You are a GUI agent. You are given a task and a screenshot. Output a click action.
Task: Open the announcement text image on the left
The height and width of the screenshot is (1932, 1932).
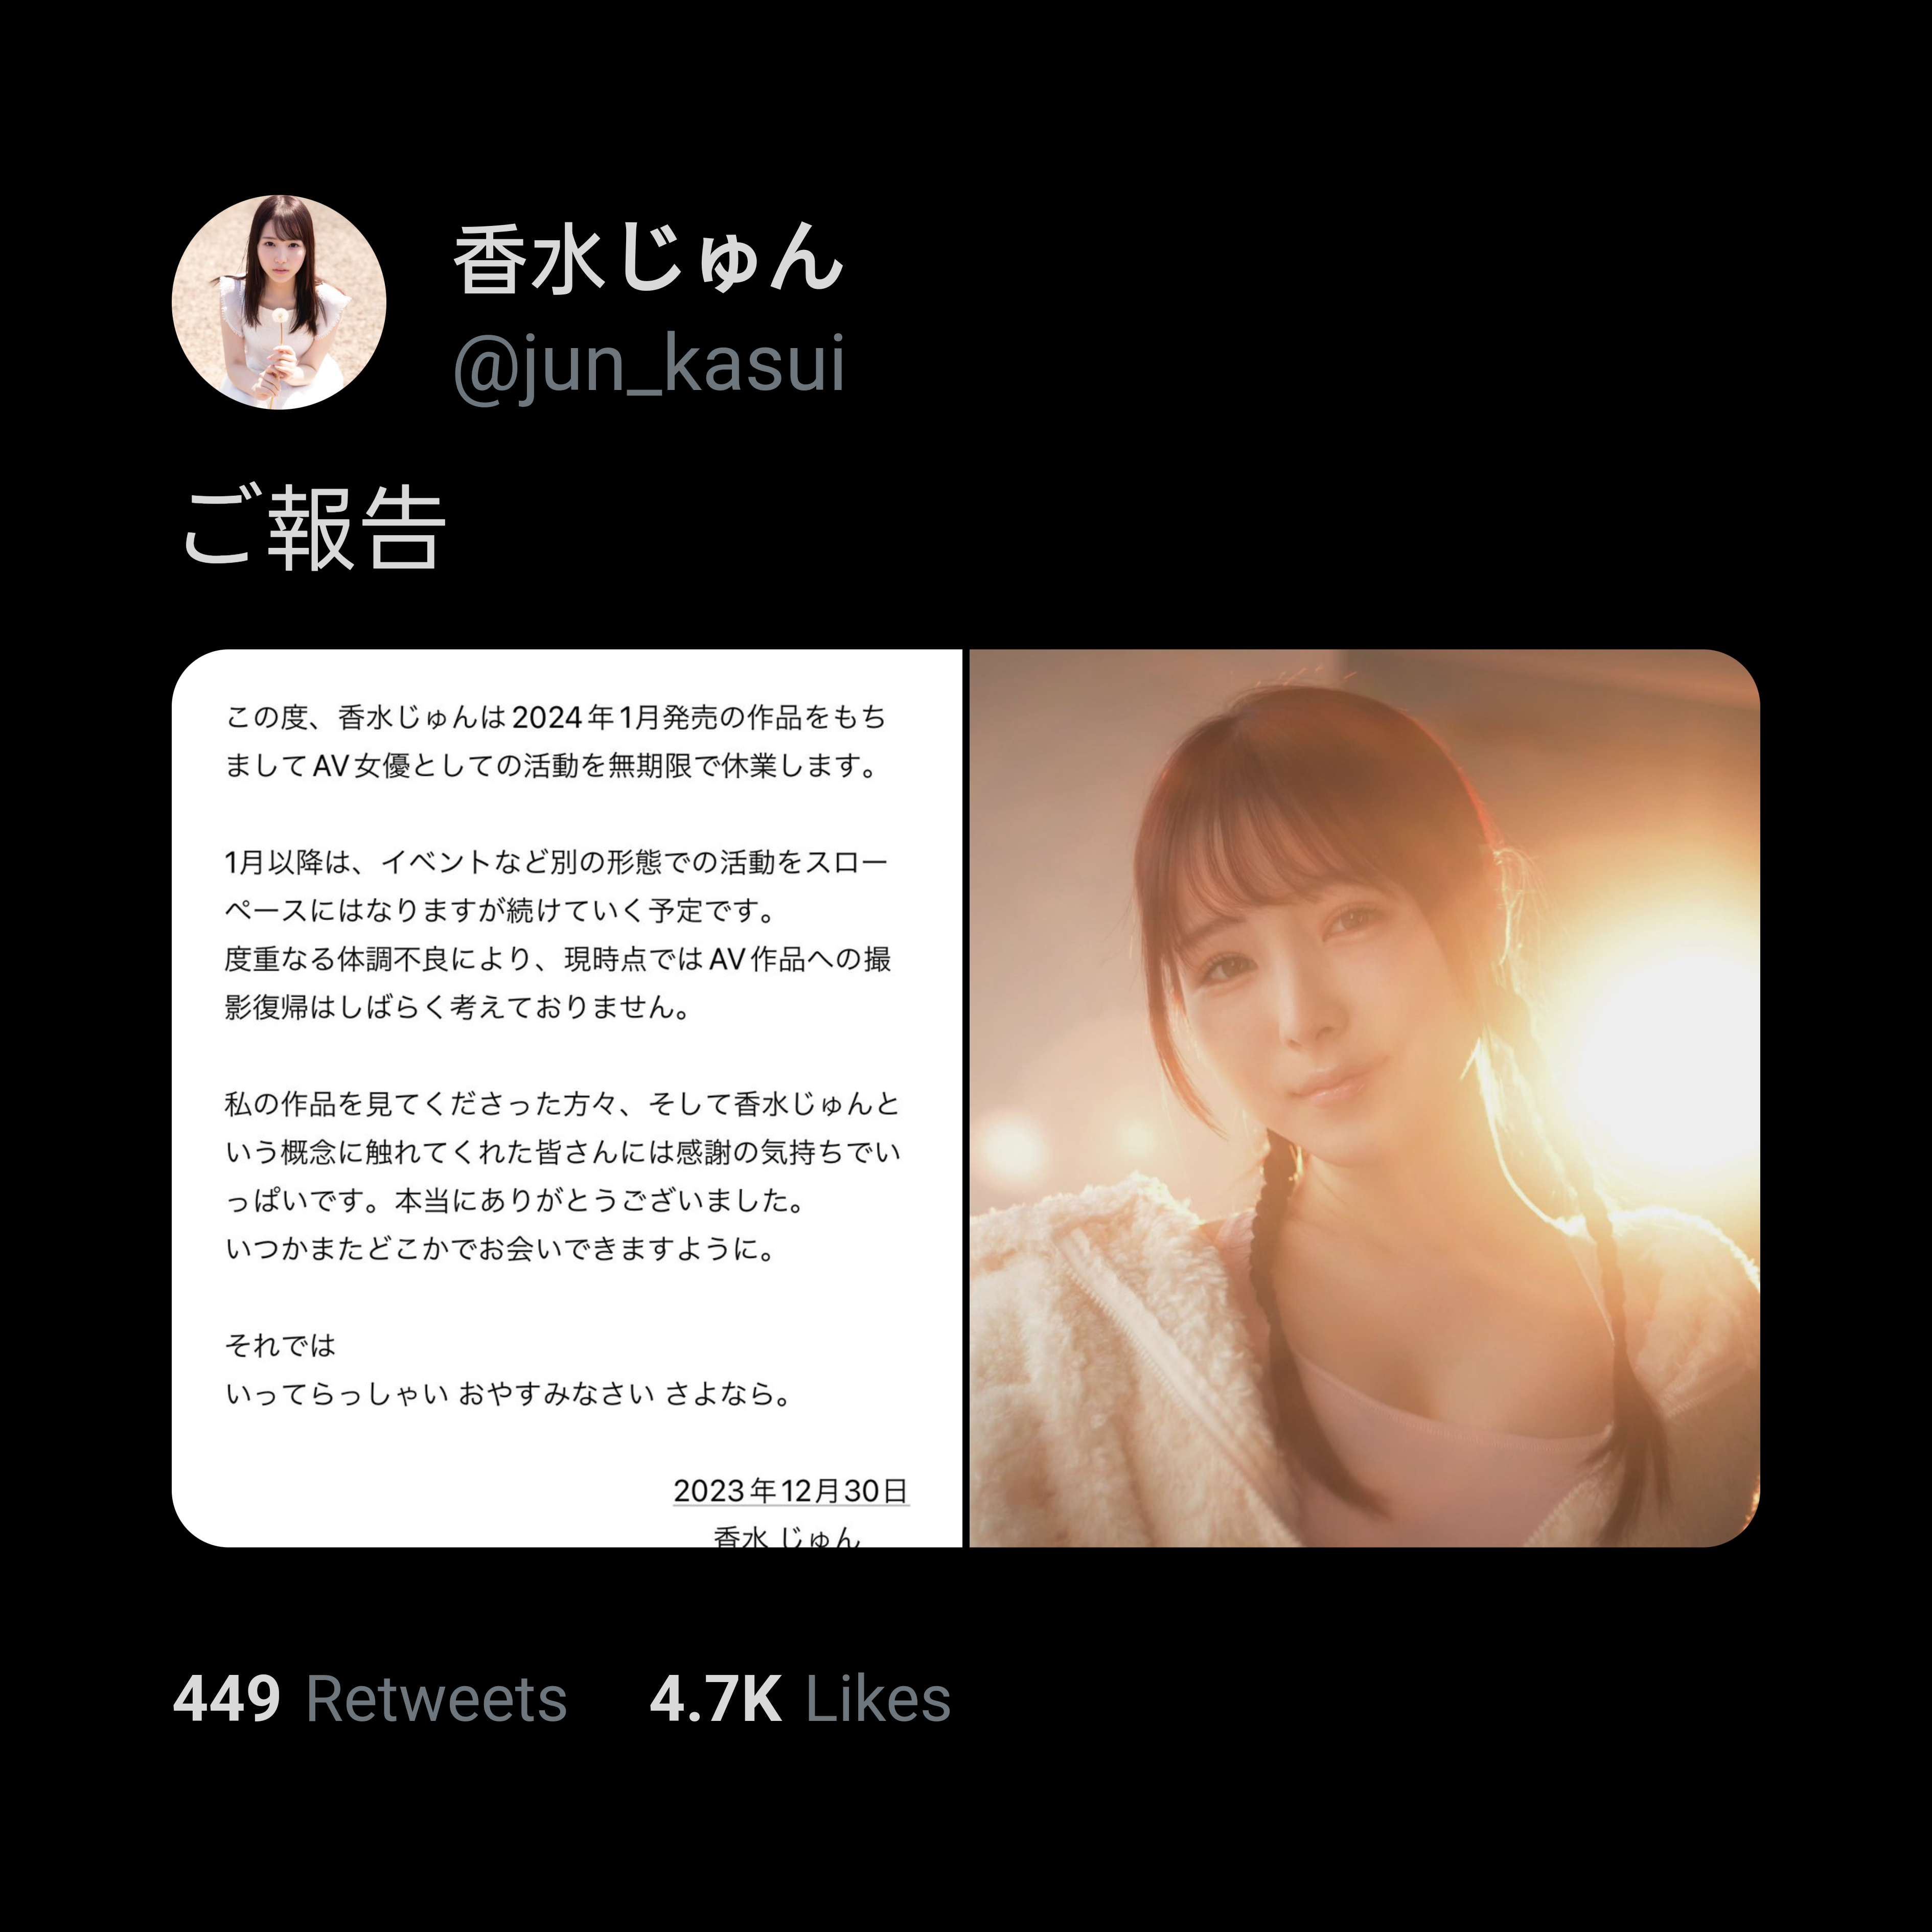coord(567,1098)
